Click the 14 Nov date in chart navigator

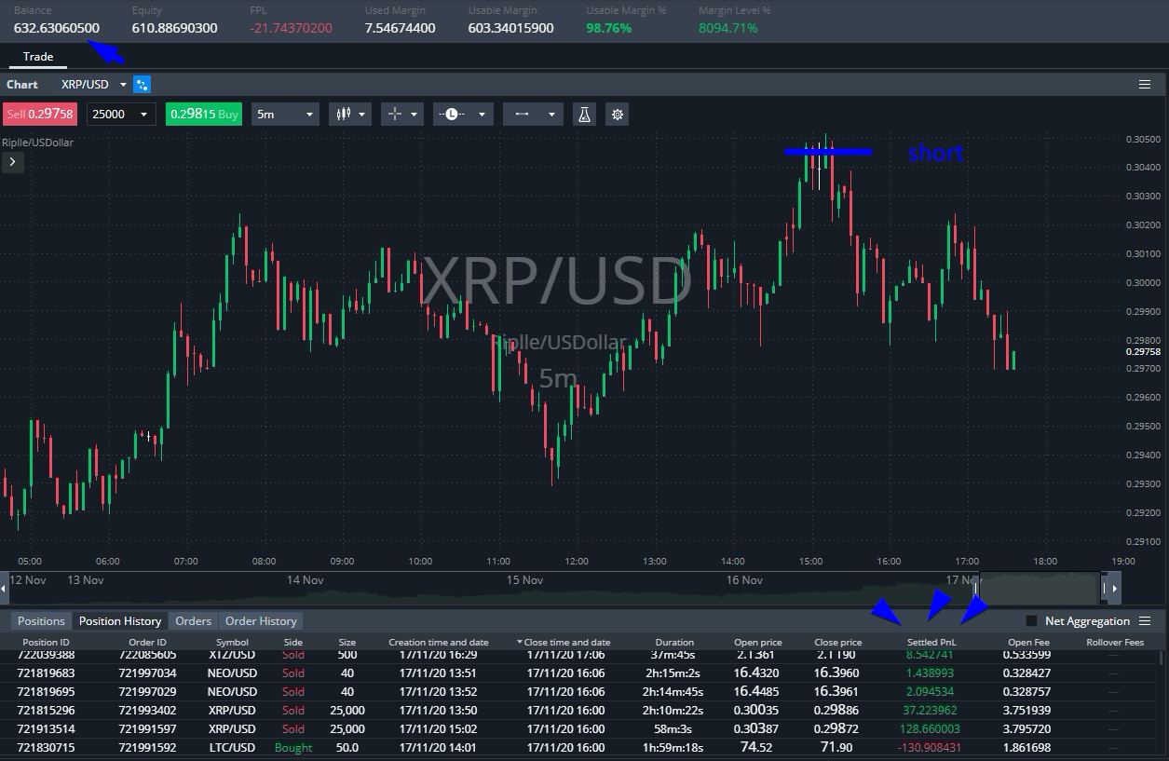click(x=305, y=579)
